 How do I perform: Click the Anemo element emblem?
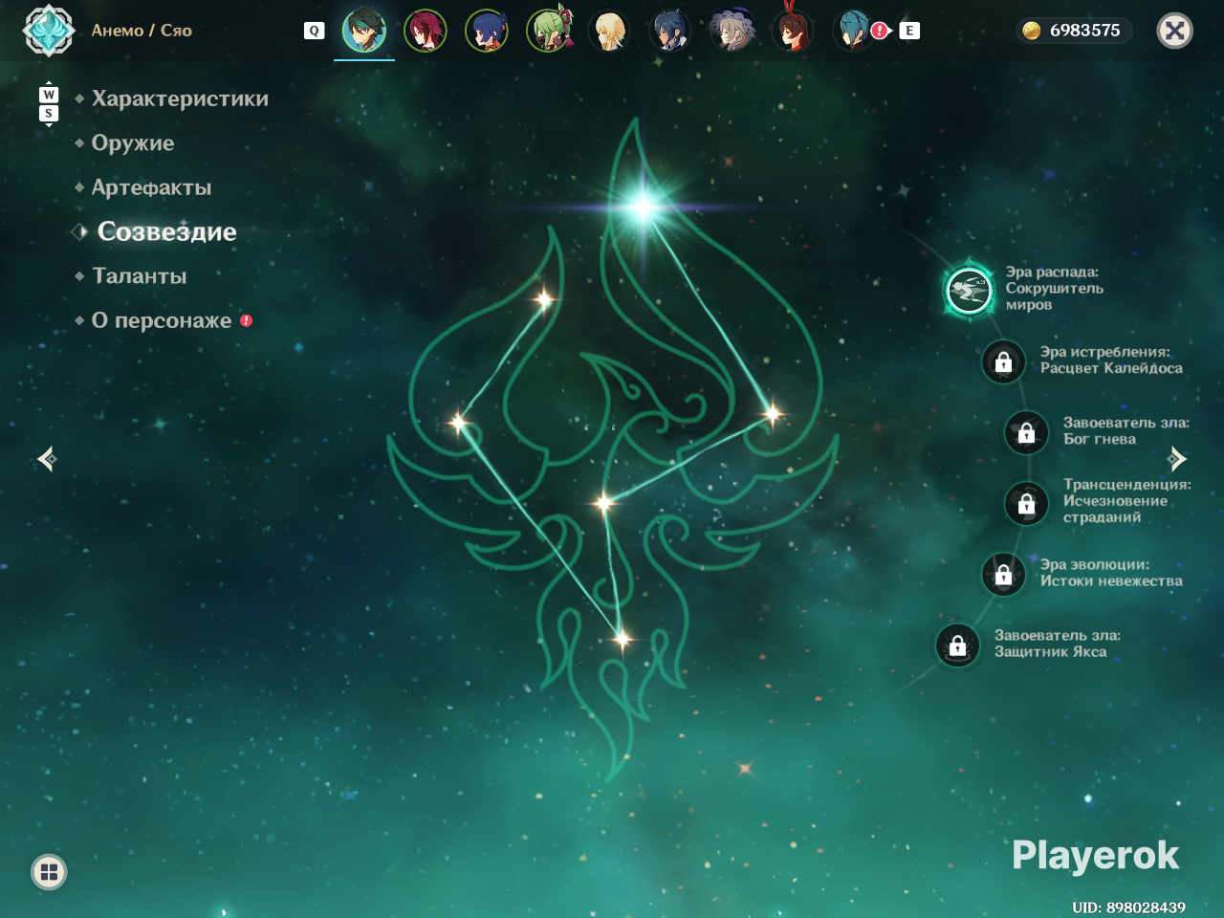click(49, 31)
